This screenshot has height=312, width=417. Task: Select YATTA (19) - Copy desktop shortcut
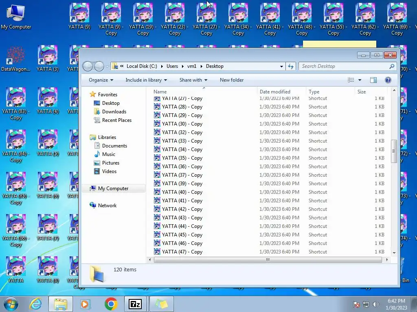tap(143, 19)
